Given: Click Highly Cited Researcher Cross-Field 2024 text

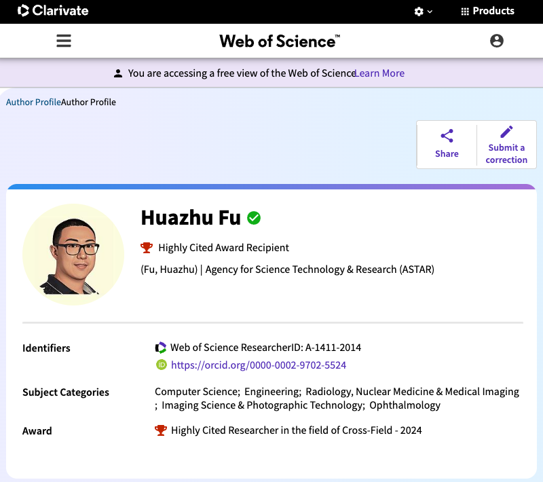Looking at the screenshot, I should tap(297, 430).
